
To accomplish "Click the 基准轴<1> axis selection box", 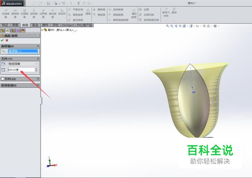I will (x=23, y=51).
